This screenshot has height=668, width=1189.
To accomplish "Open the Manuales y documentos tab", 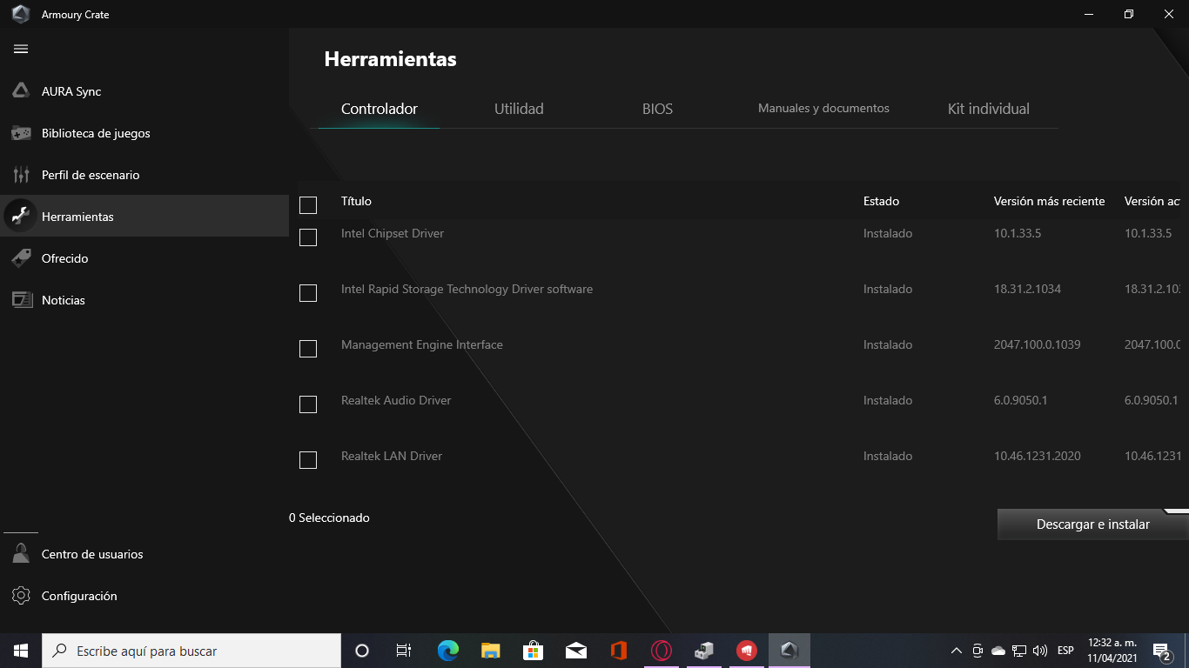I will [x=823, y=109].
